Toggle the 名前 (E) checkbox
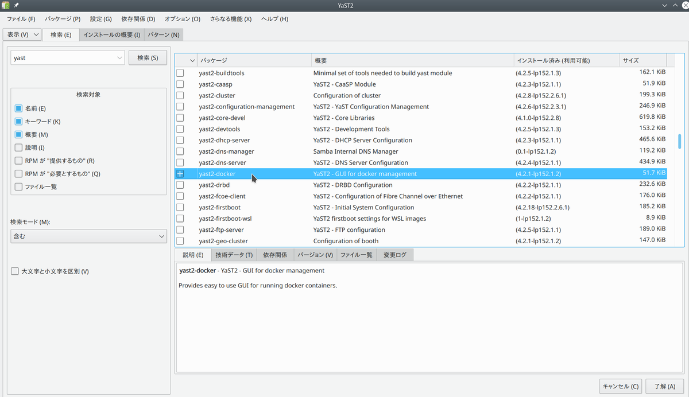This screenshot has width=689, height=397. pyautogui.click(x=18, y=108)
